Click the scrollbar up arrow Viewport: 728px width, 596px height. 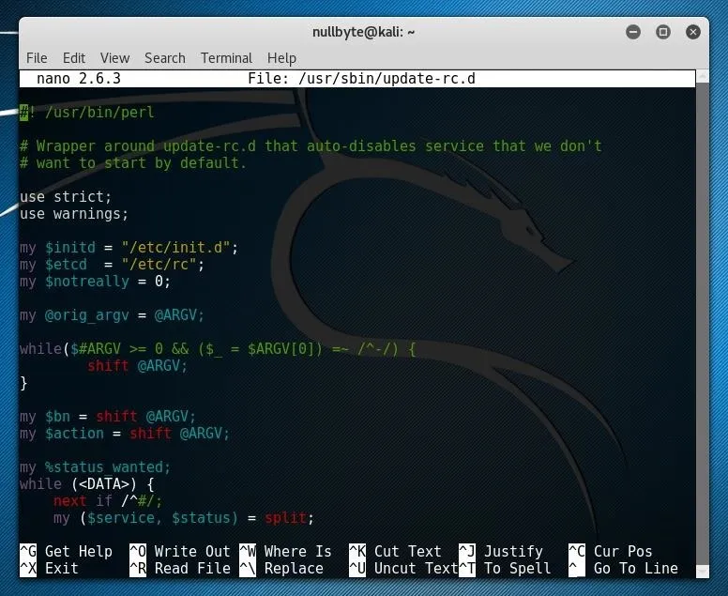click(703, 76)
